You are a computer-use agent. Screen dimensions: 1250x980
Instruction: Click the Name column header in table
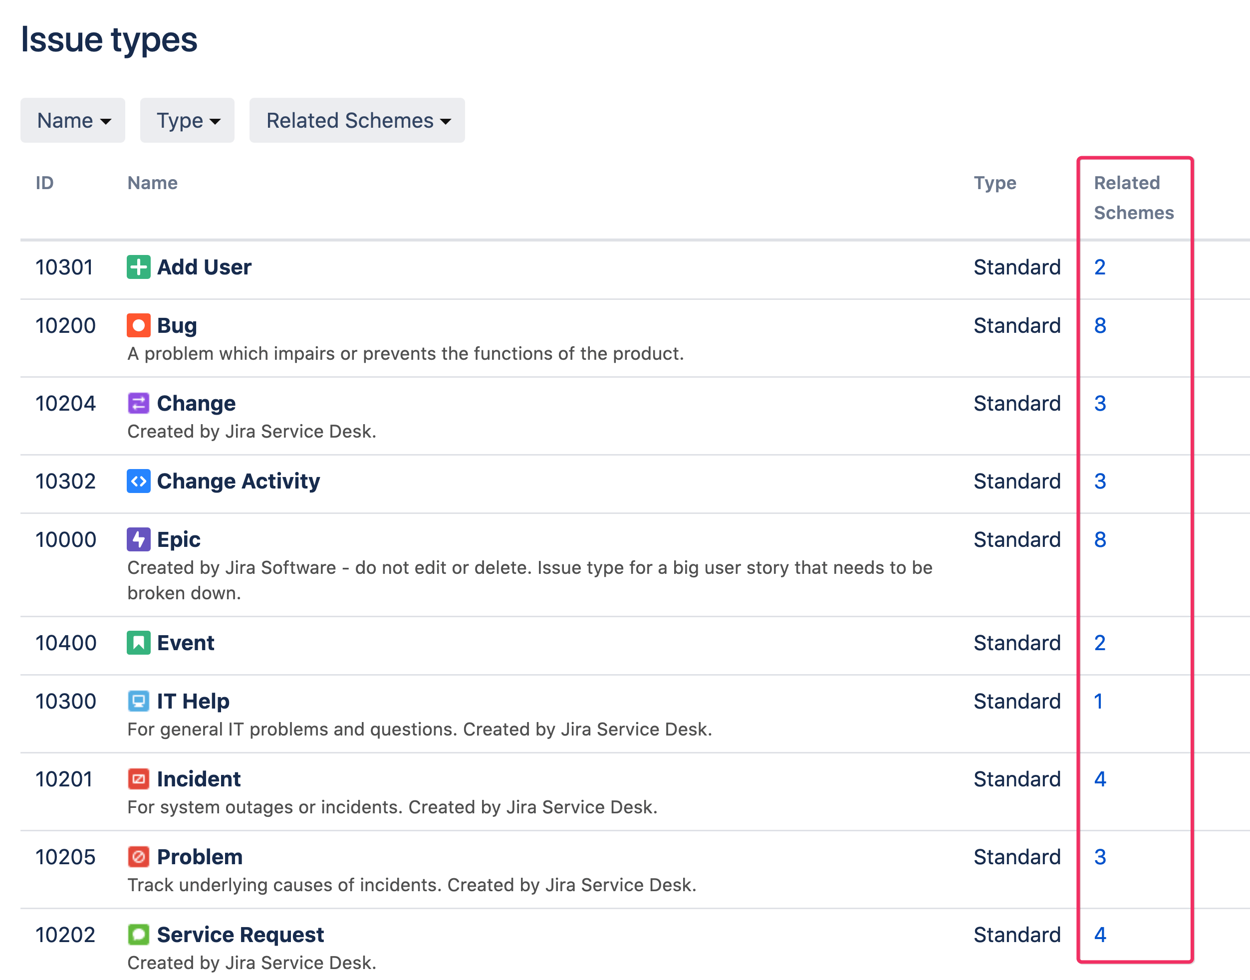pyautogui.click(x=153, y=183)
